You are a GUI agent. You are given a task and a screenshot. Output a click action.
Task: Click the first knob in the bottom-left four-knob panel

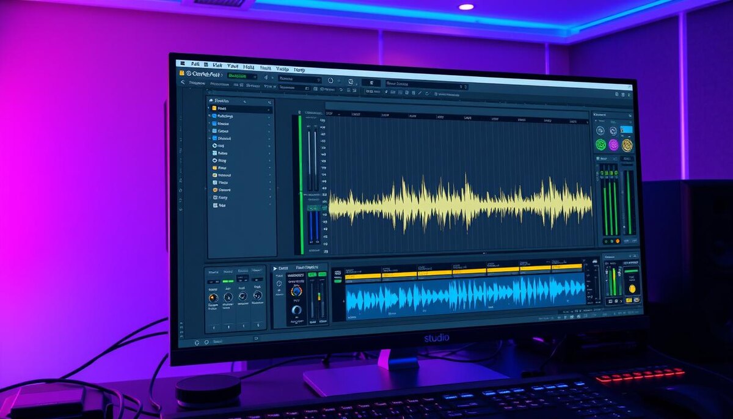click(x=213, y=297)
